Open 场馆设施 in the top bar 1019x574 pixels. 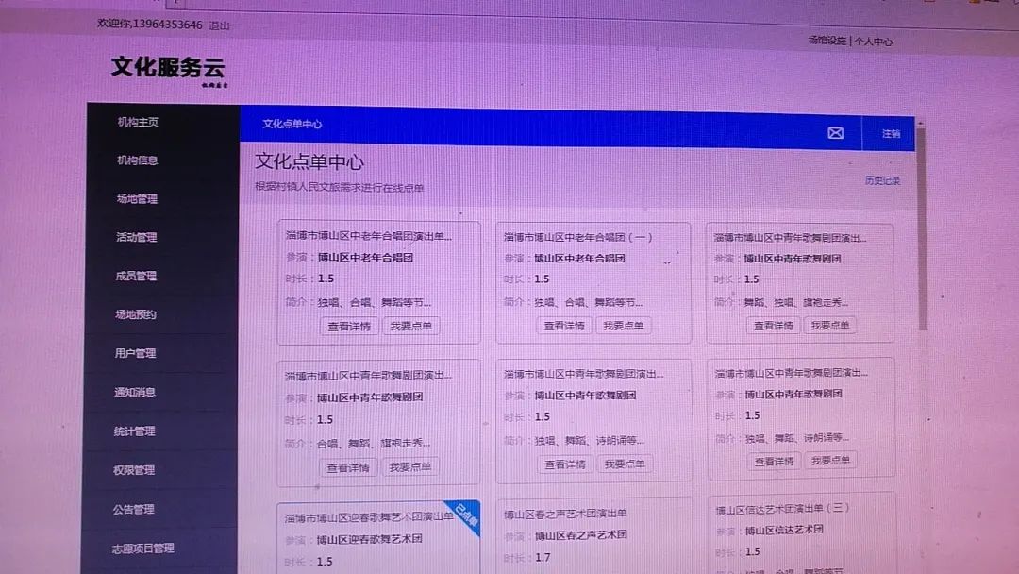(826, 42)
